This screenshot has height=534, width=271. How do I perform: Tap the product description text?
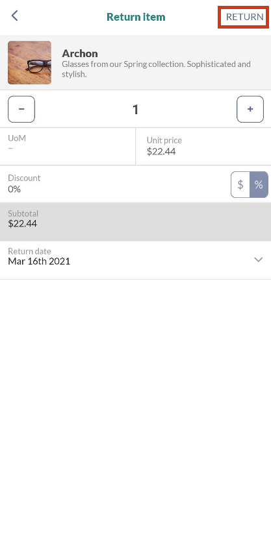[157, 69]
